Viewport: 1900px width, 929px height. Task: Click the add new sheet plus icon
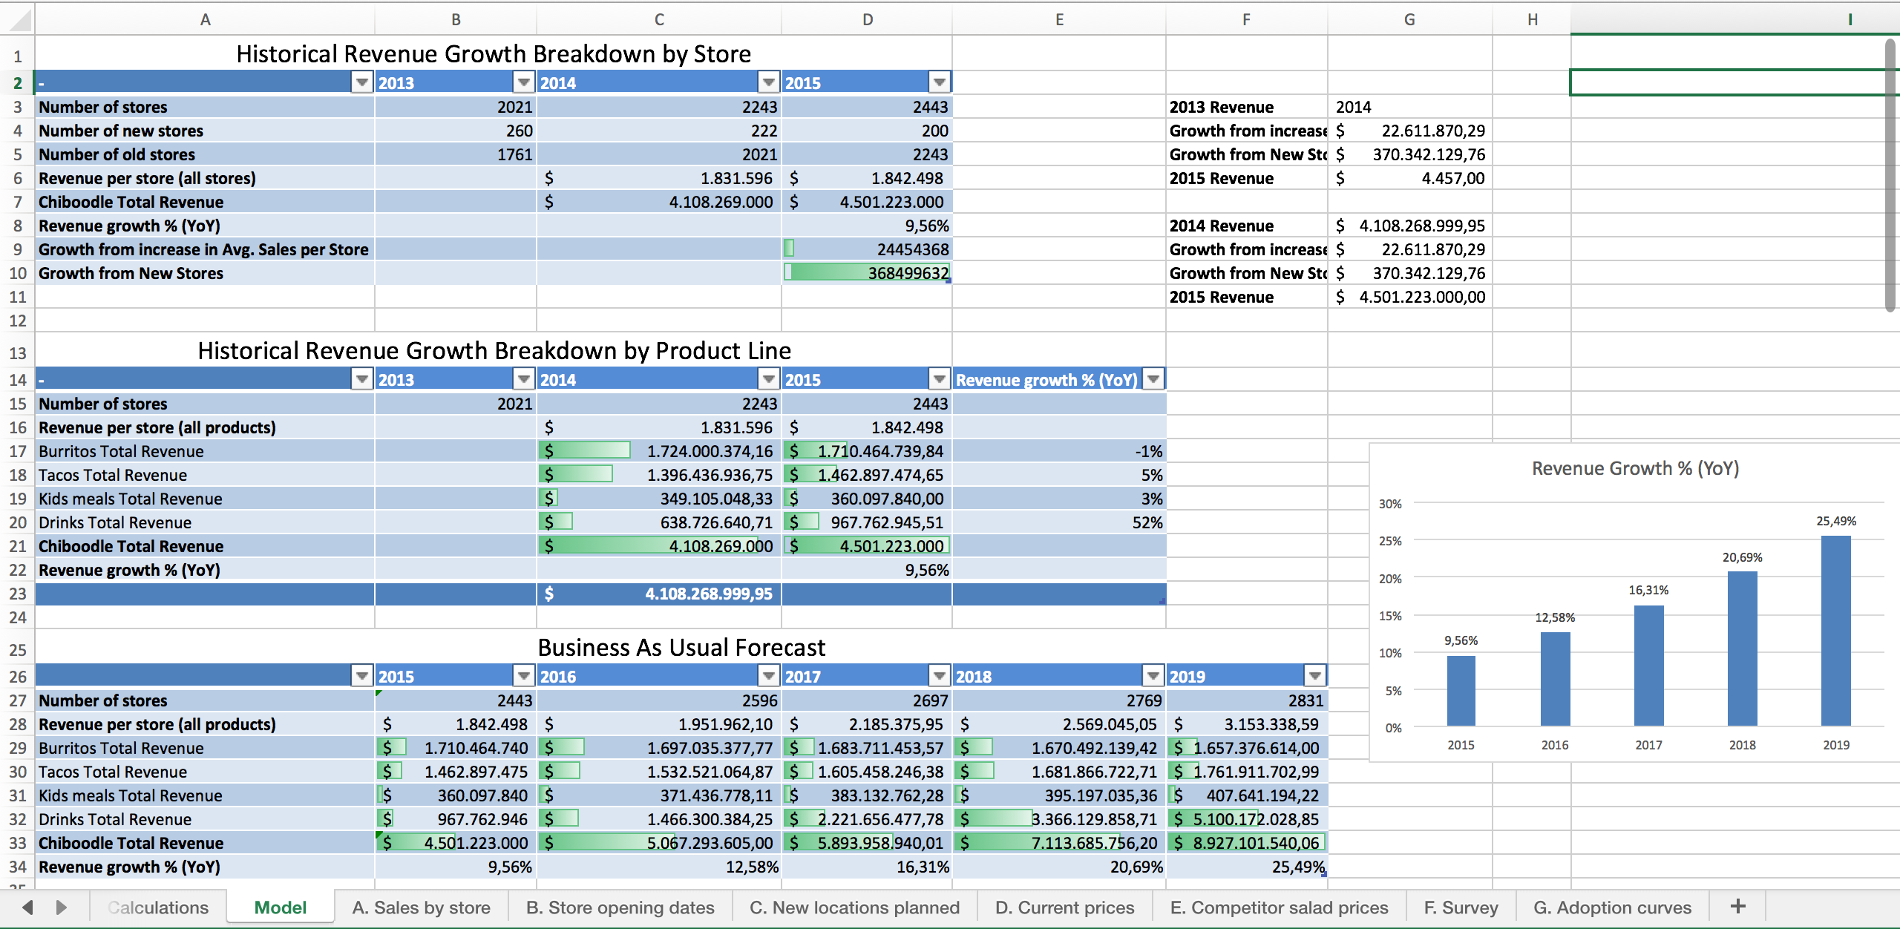1737,906
